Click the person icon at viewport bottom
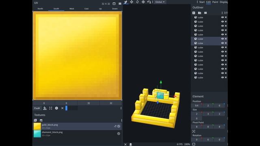The image size is (260, 146). click(x=131, y=144)
